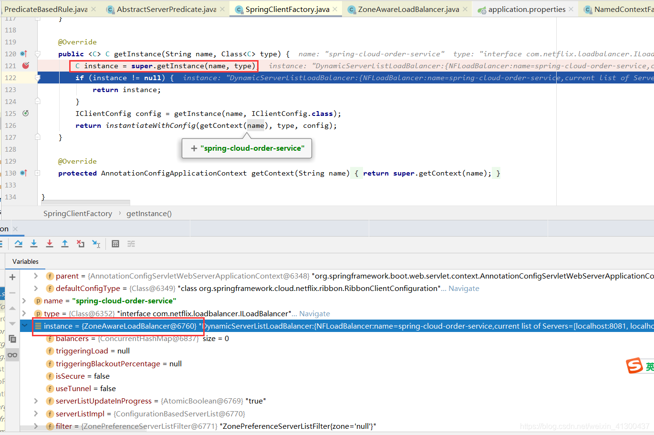Click the application.properties file type icon

pyautogui.click(x=482, y=9)
